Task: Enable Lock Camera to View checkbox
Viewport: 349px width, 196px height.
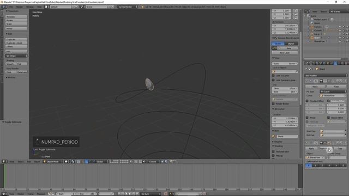Action: [273, 80]
